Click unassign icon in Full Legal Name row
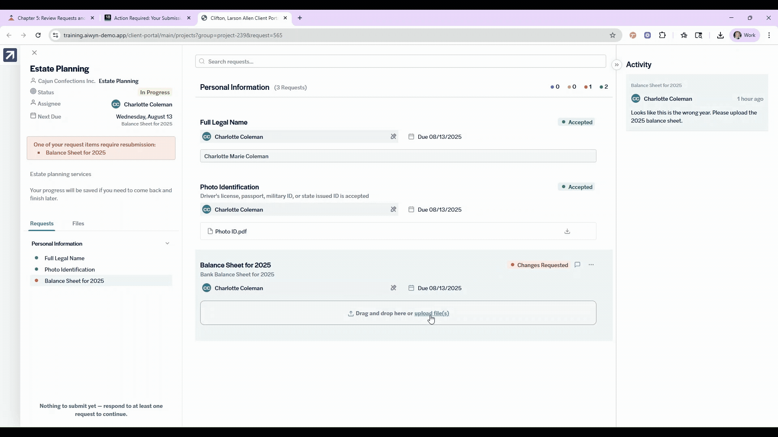Viewport: 778px width, 437px height. pyautogui.click(x=393, y=137)
